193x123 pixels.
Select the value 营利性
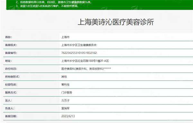click(65, 85)
